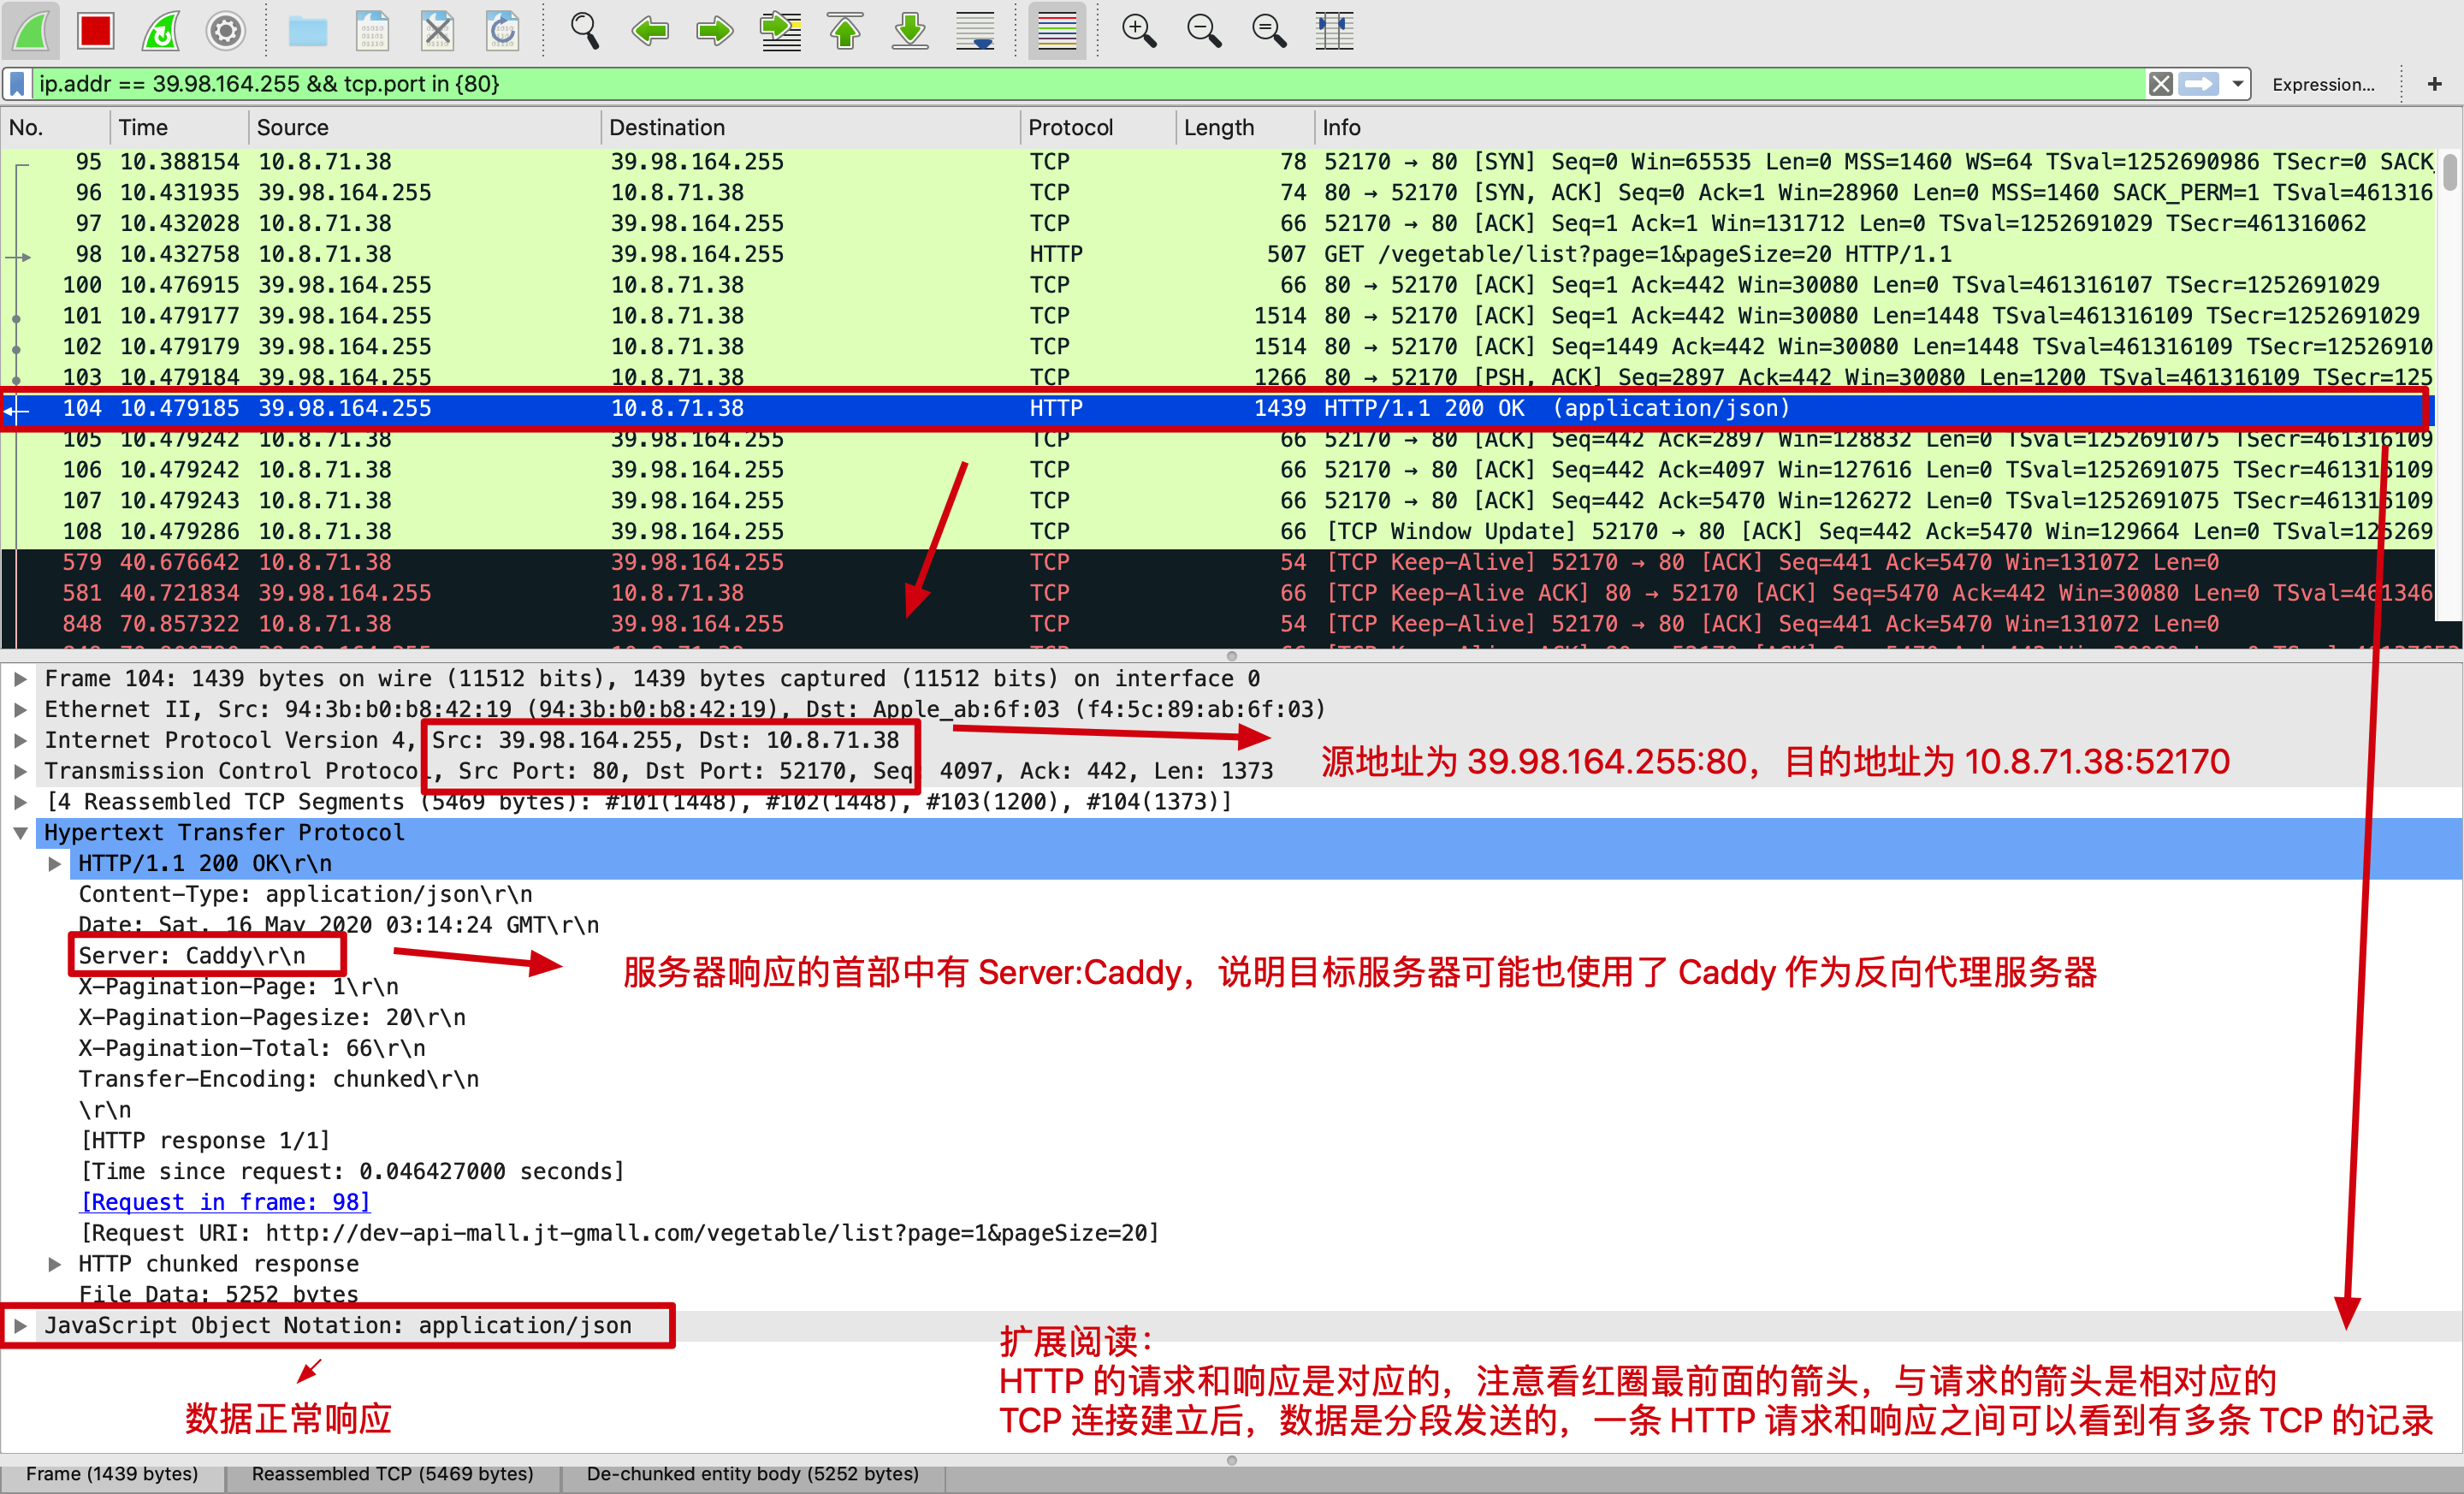Expand Internet Protocol Version 4 node
2464x1494 pixels.
click(20, 741)
